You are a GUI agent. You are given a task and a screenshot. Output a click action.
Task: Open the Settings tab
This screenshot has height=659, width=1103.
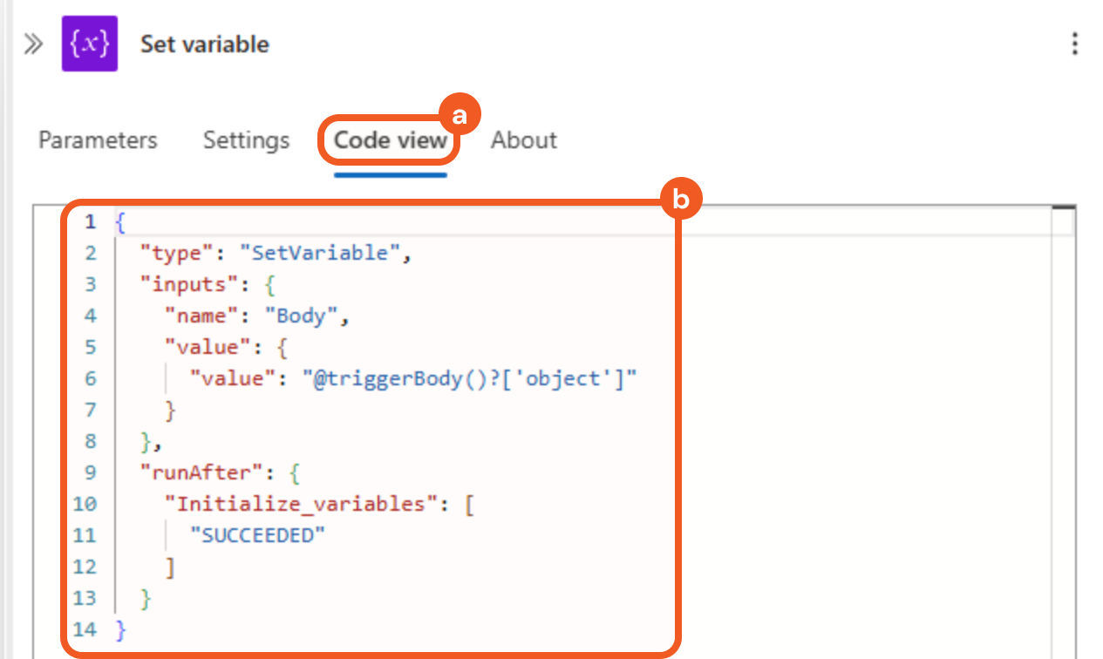(x=246, y=140)
